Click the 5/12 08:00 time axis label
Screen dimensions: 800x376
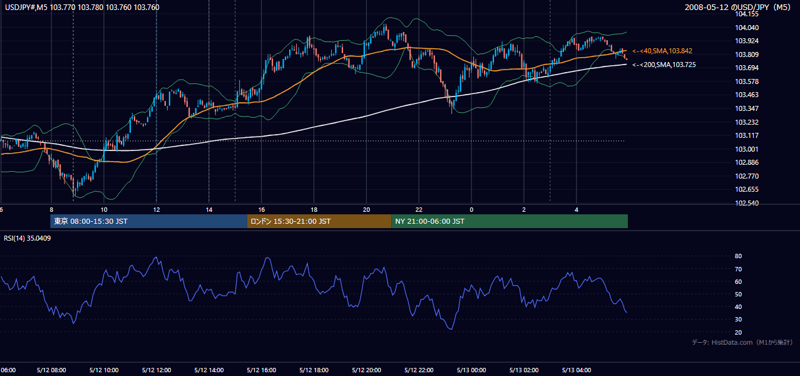point(51,370)
